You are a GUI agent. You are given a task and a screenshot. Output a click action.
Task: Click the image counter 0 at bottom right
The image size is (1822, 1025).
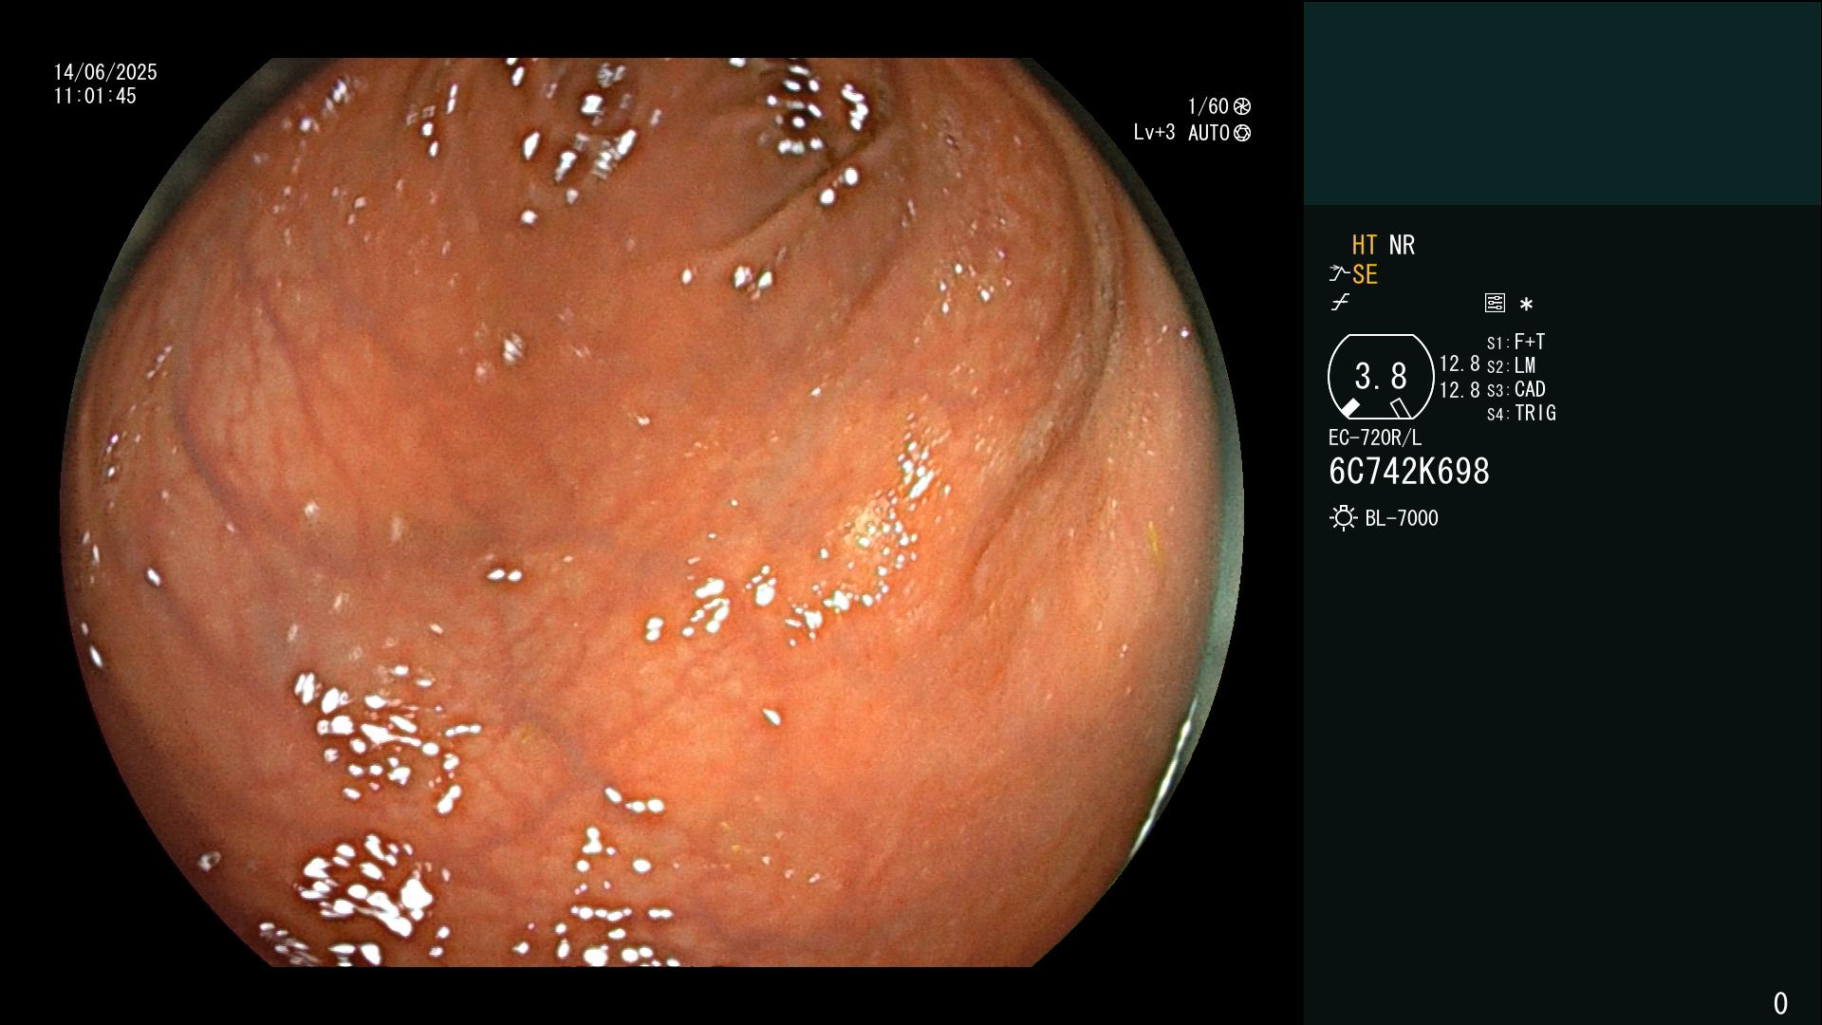[x=1780, y=1003]
